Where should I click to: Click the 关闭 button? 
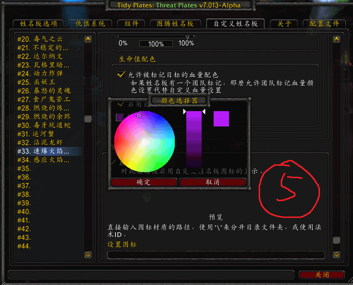tap(322, 274)
